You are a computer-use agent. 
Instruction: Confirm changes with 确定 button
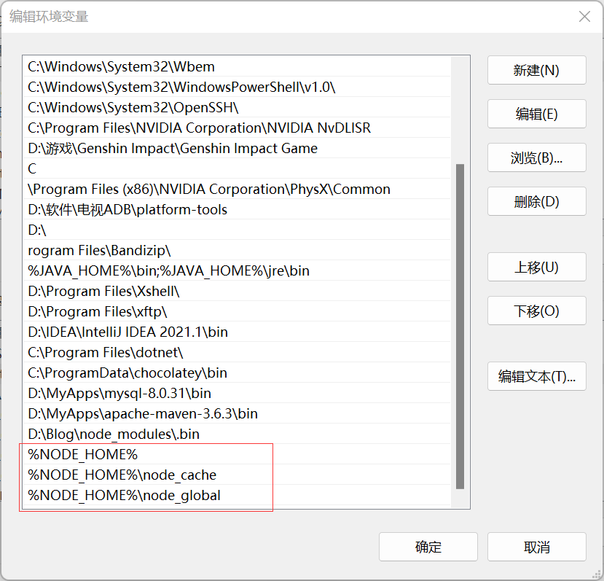point(428,547)
